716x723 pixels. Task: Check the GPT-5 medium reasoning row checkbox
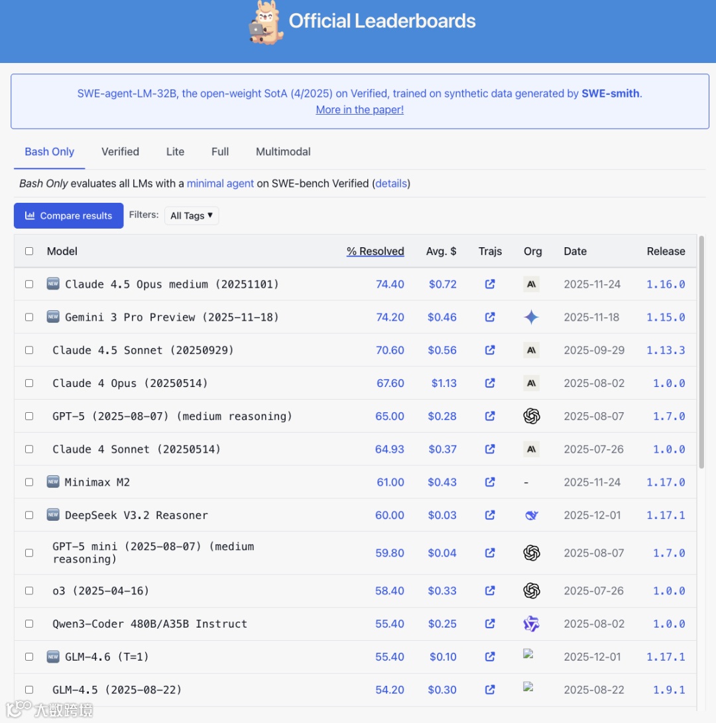[x=29, y=416]
